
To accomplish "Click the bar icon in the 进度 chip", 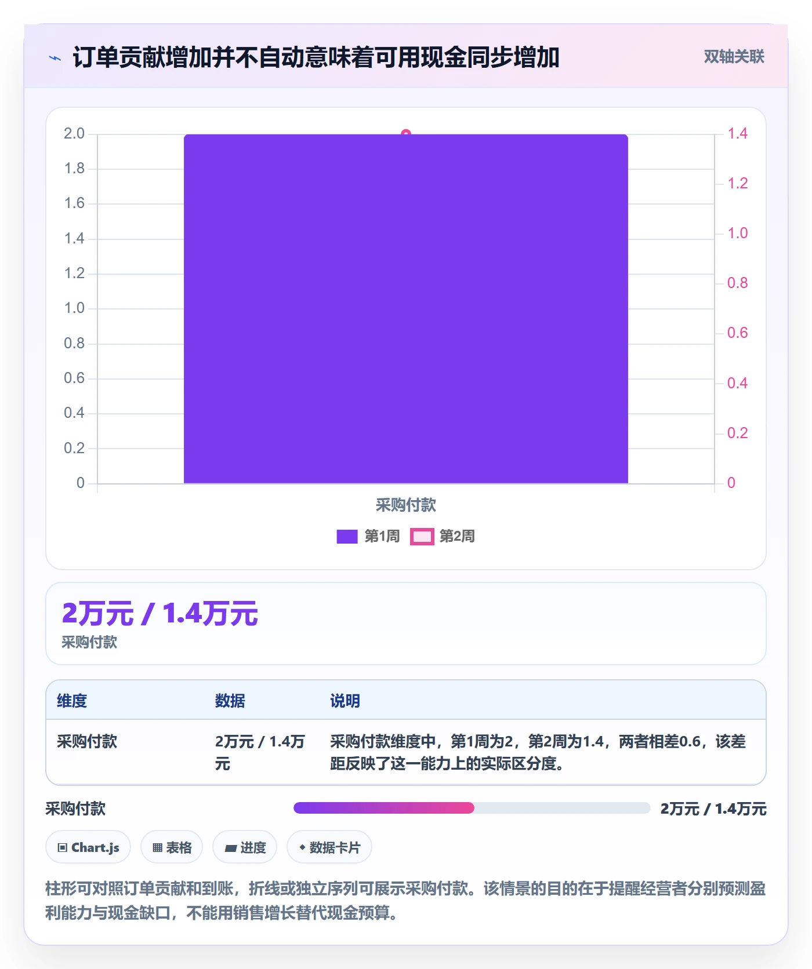I will point(230,848).
